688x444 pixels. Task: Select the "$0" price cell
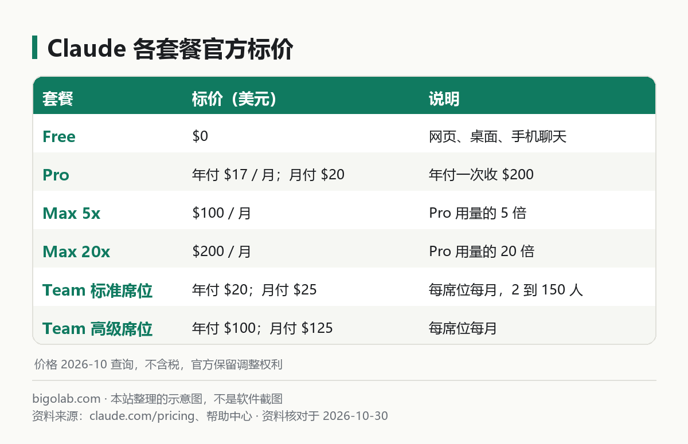pyautogui.click(x=200, y=137)
